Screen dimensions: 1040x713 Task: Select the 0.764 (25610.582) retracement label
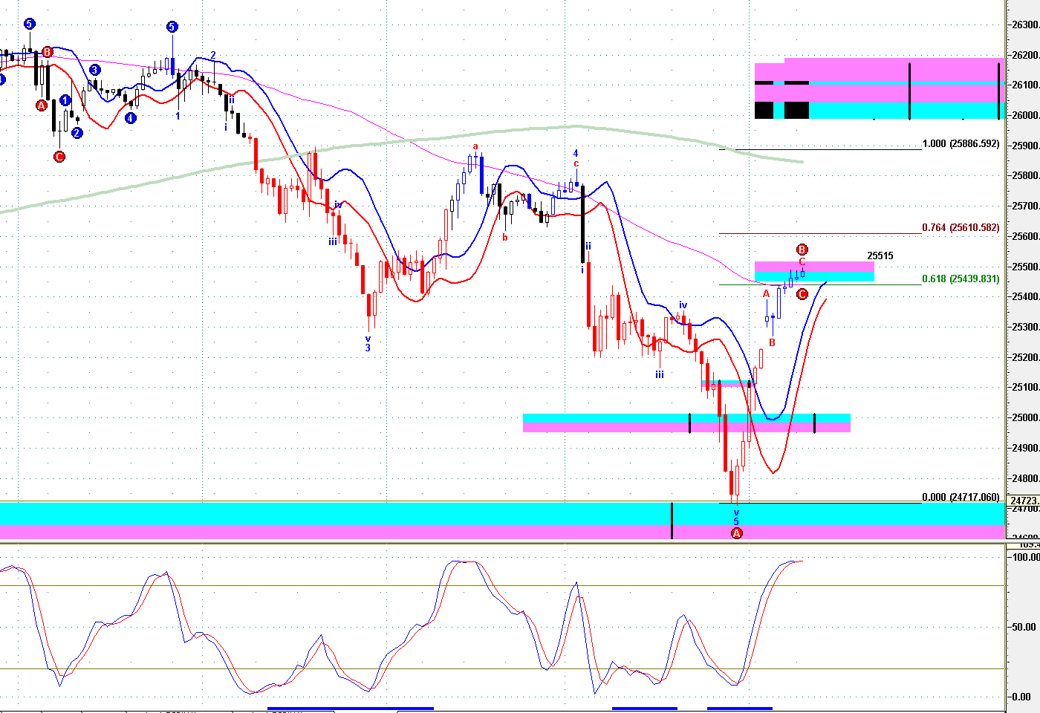961,227
